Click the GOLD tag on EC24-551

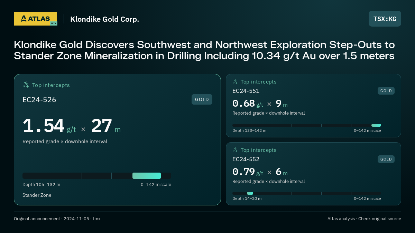coord(386,91)
